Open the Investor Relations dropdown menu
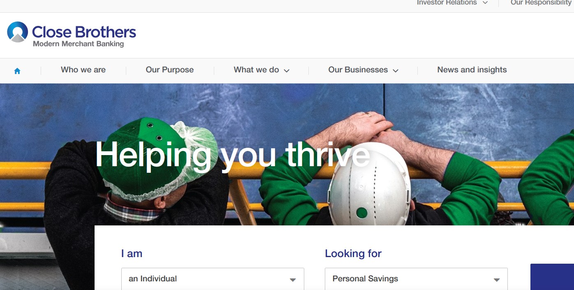 click(x=447, y=2)
